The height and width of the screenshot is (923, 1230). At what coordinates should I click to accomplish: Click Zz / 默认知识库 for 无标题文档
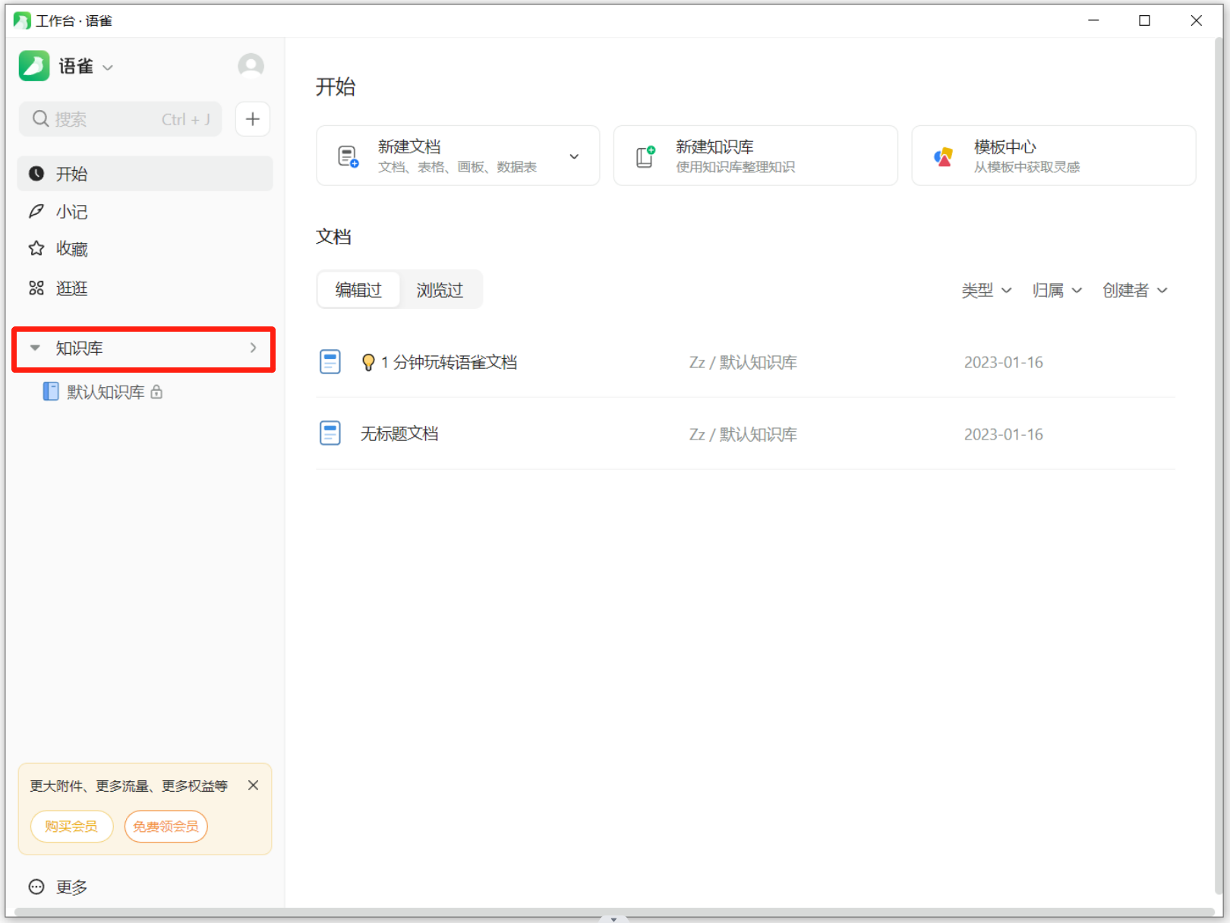pyautogui.click(x=743, y=434)
